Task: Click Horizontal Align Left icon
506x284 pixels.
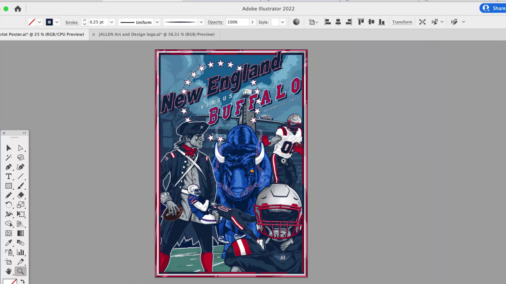Action: click(328, 22)
